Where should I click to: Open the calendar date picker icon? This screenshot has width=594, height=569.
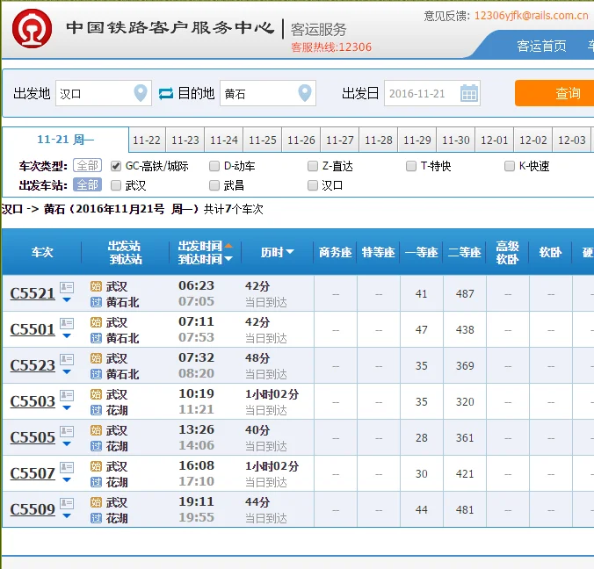469,93
